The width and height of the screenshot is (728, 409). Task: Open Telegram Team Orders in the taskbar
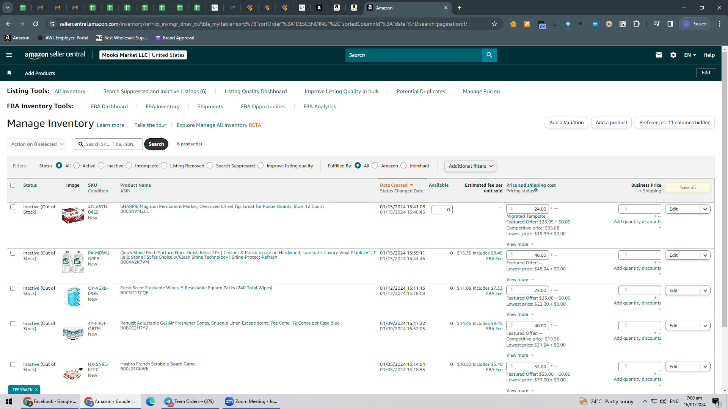(190, 401)
